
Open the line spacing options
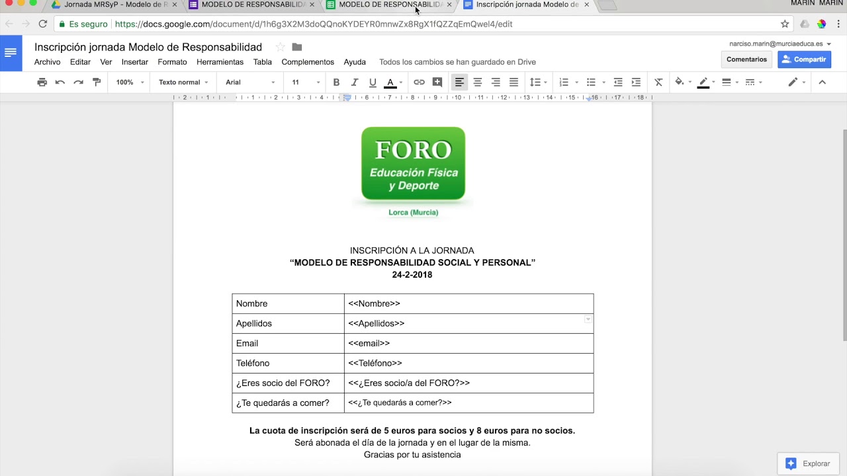[538, 82]
